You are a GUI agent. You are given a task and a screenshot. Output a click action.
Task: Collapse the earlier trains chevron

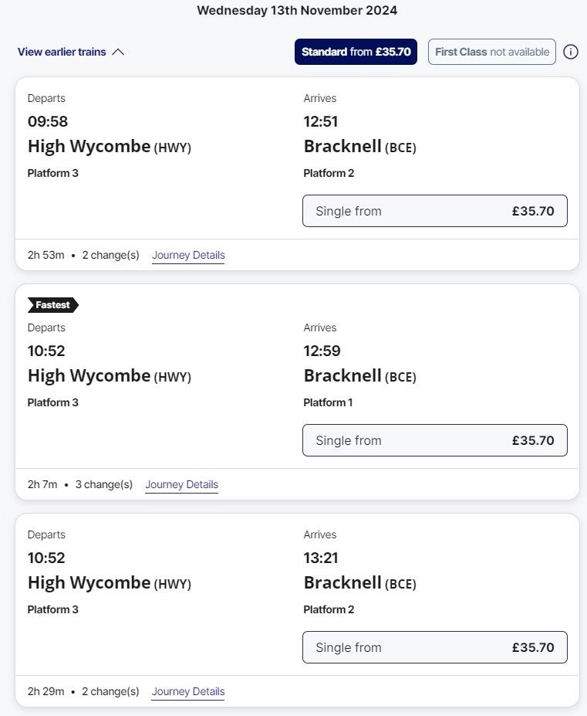[118, 53]
